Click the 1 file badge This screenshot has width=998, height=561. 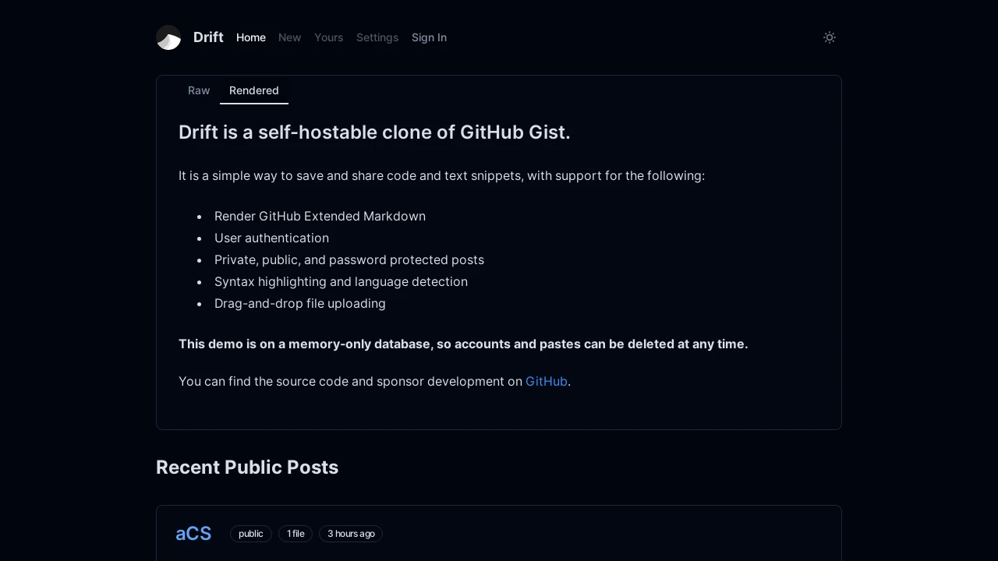pos(296,534)
